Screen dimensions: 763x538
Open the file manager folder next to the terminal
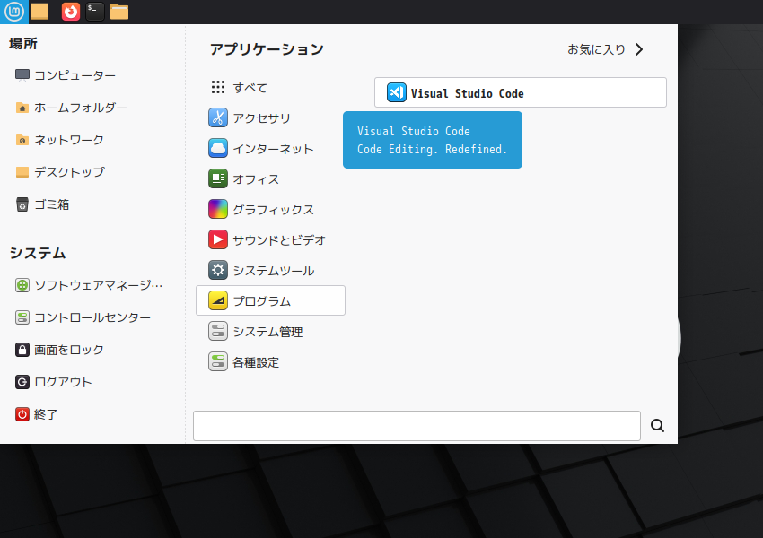(119, 12)
